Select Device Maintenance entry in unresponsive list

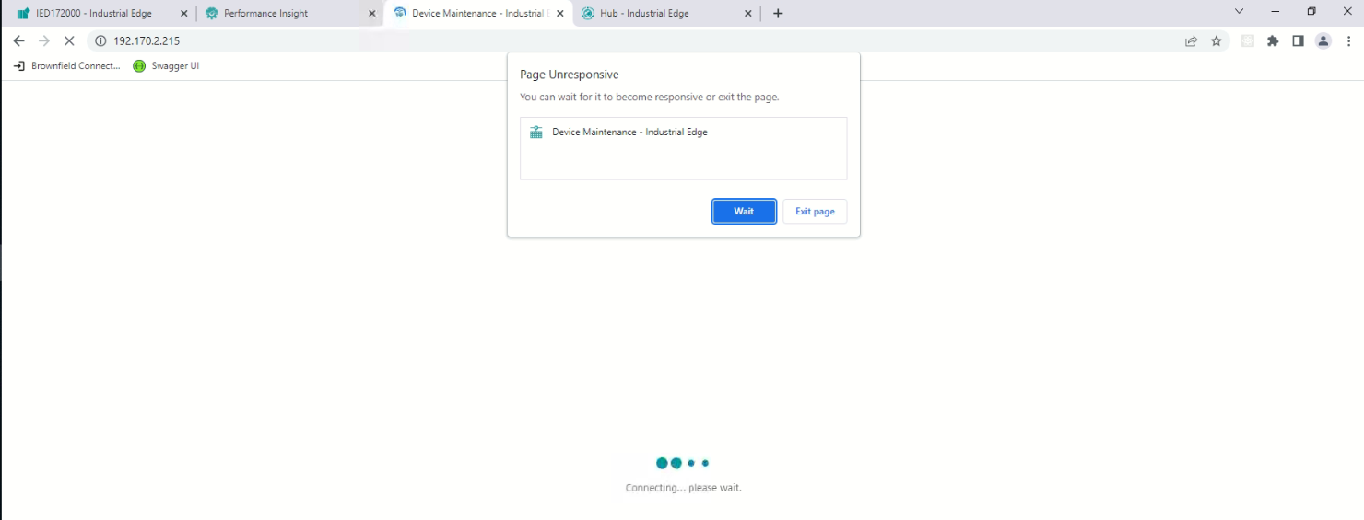(x=683, y=133)
